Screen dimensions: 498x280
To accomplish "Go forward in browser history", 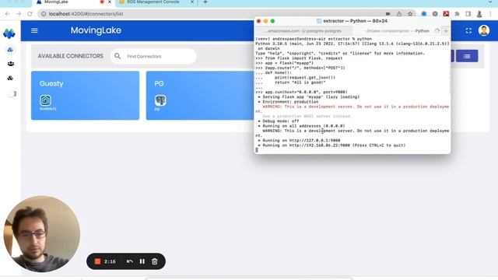I will [19, 14].
